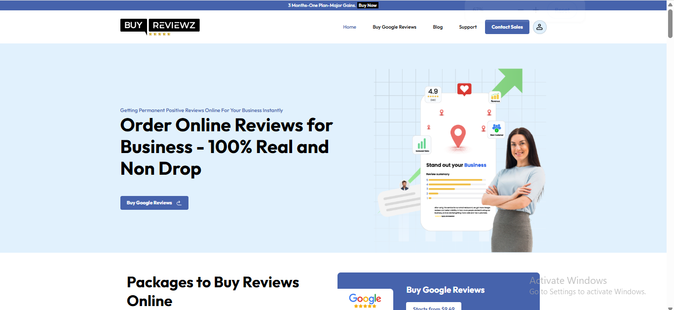Viewport: 674px width, 310px height.
Task: Click the "Starts from $9.49" button
Action: click(434, 307)
